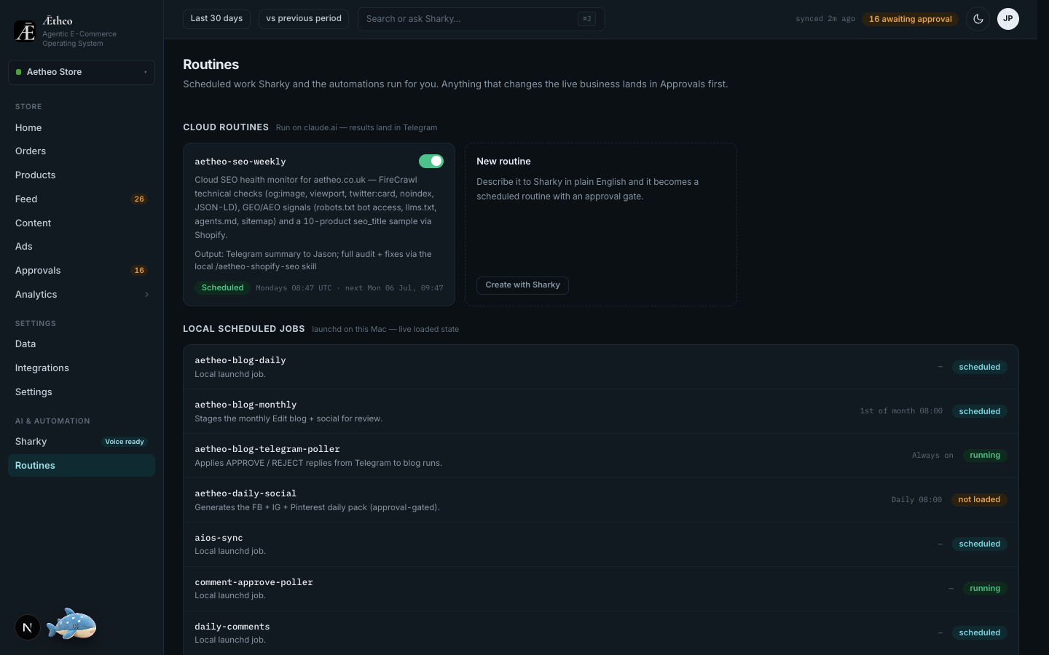
Task: Click the round N badge icon
Action: tap(28, 627)
